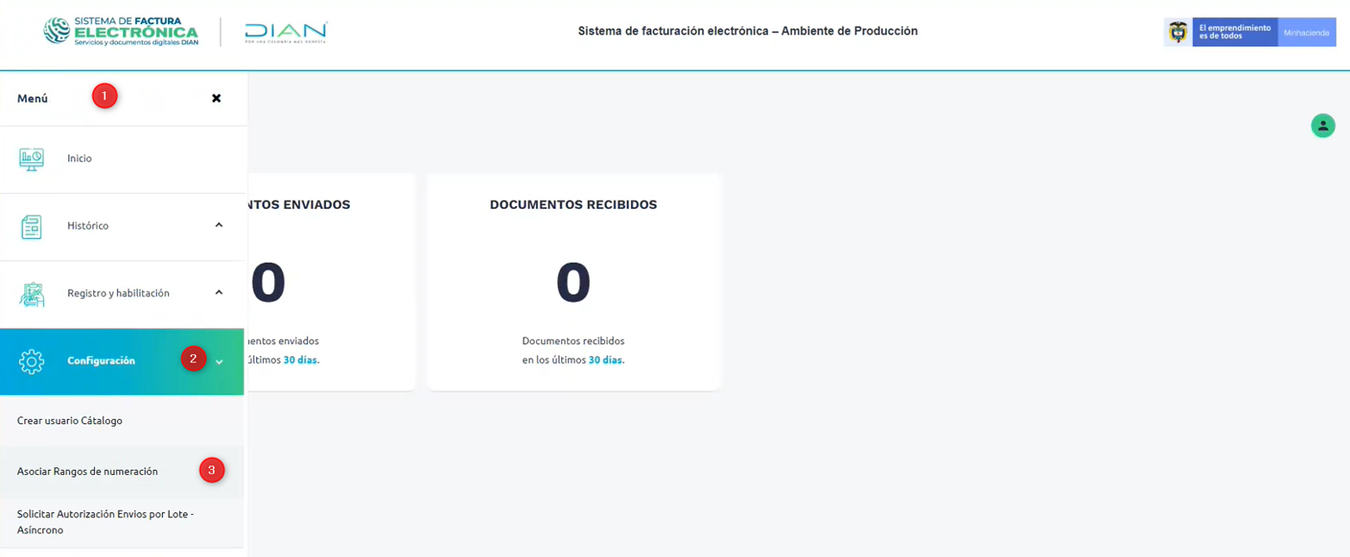Viewport: 1350px width, 557px height.
Task: Expand Registro y habilitación chevron
Action: tap(219, 292)
